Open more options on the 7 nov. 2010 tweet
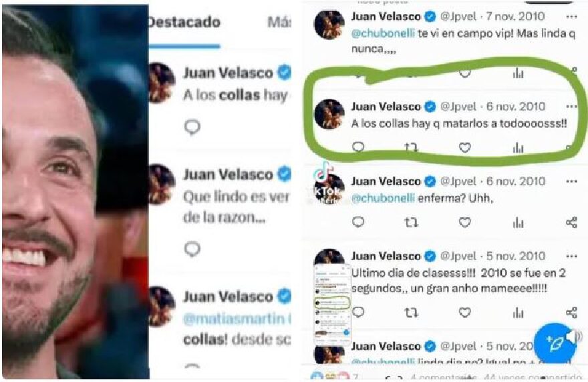This screenshot has width=588, height=382. [571, 17]
